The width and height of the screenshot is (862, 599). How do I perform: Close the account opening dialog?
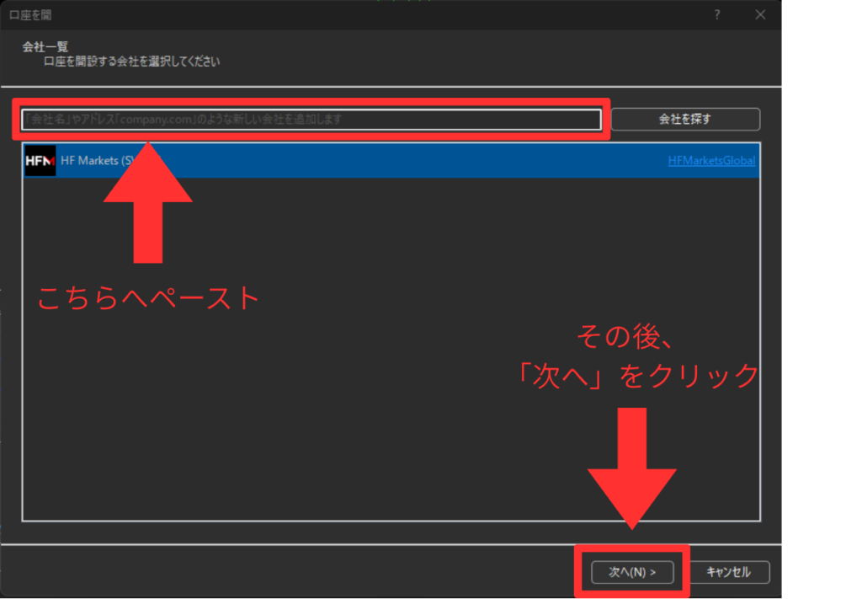(760, 14)
